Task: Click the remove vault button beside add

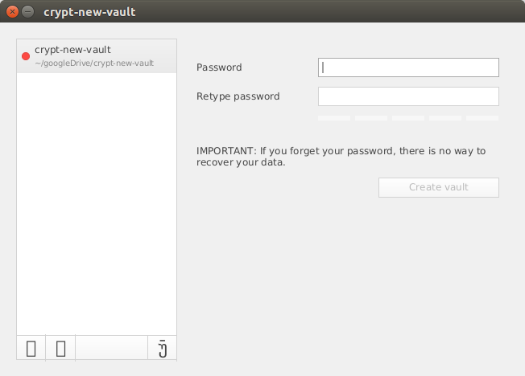Action: 60,349
